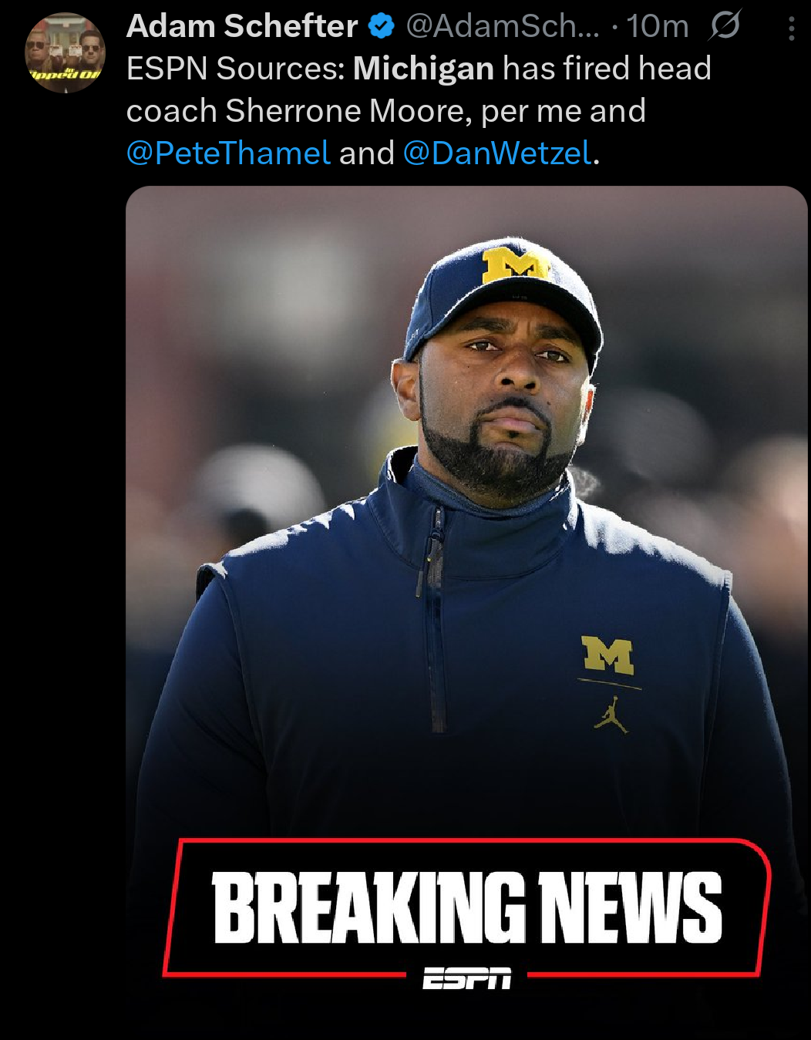Click the bold Michigan text
This screenshot has width=811, height=1040.
[x=423, y=69]
